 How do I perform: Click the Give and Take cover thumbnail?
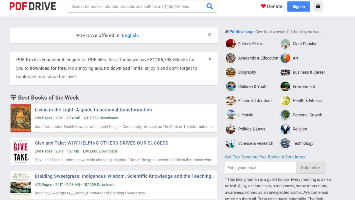pos(21,151)
